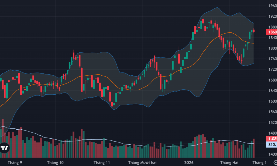This screenshot has height=166, width=277.
Task: Click the last red volume bar
Action: click(254, 148)
